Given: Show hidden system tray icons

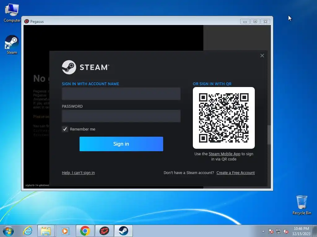Looking at the screenshot, I should click(263, 231).
